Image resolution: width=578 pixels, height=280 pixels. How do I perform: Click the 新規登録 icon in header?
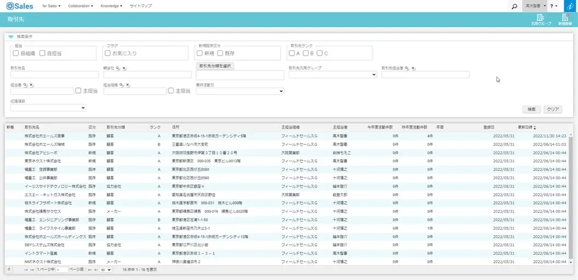pyautogui.click(x=565, y=17)
